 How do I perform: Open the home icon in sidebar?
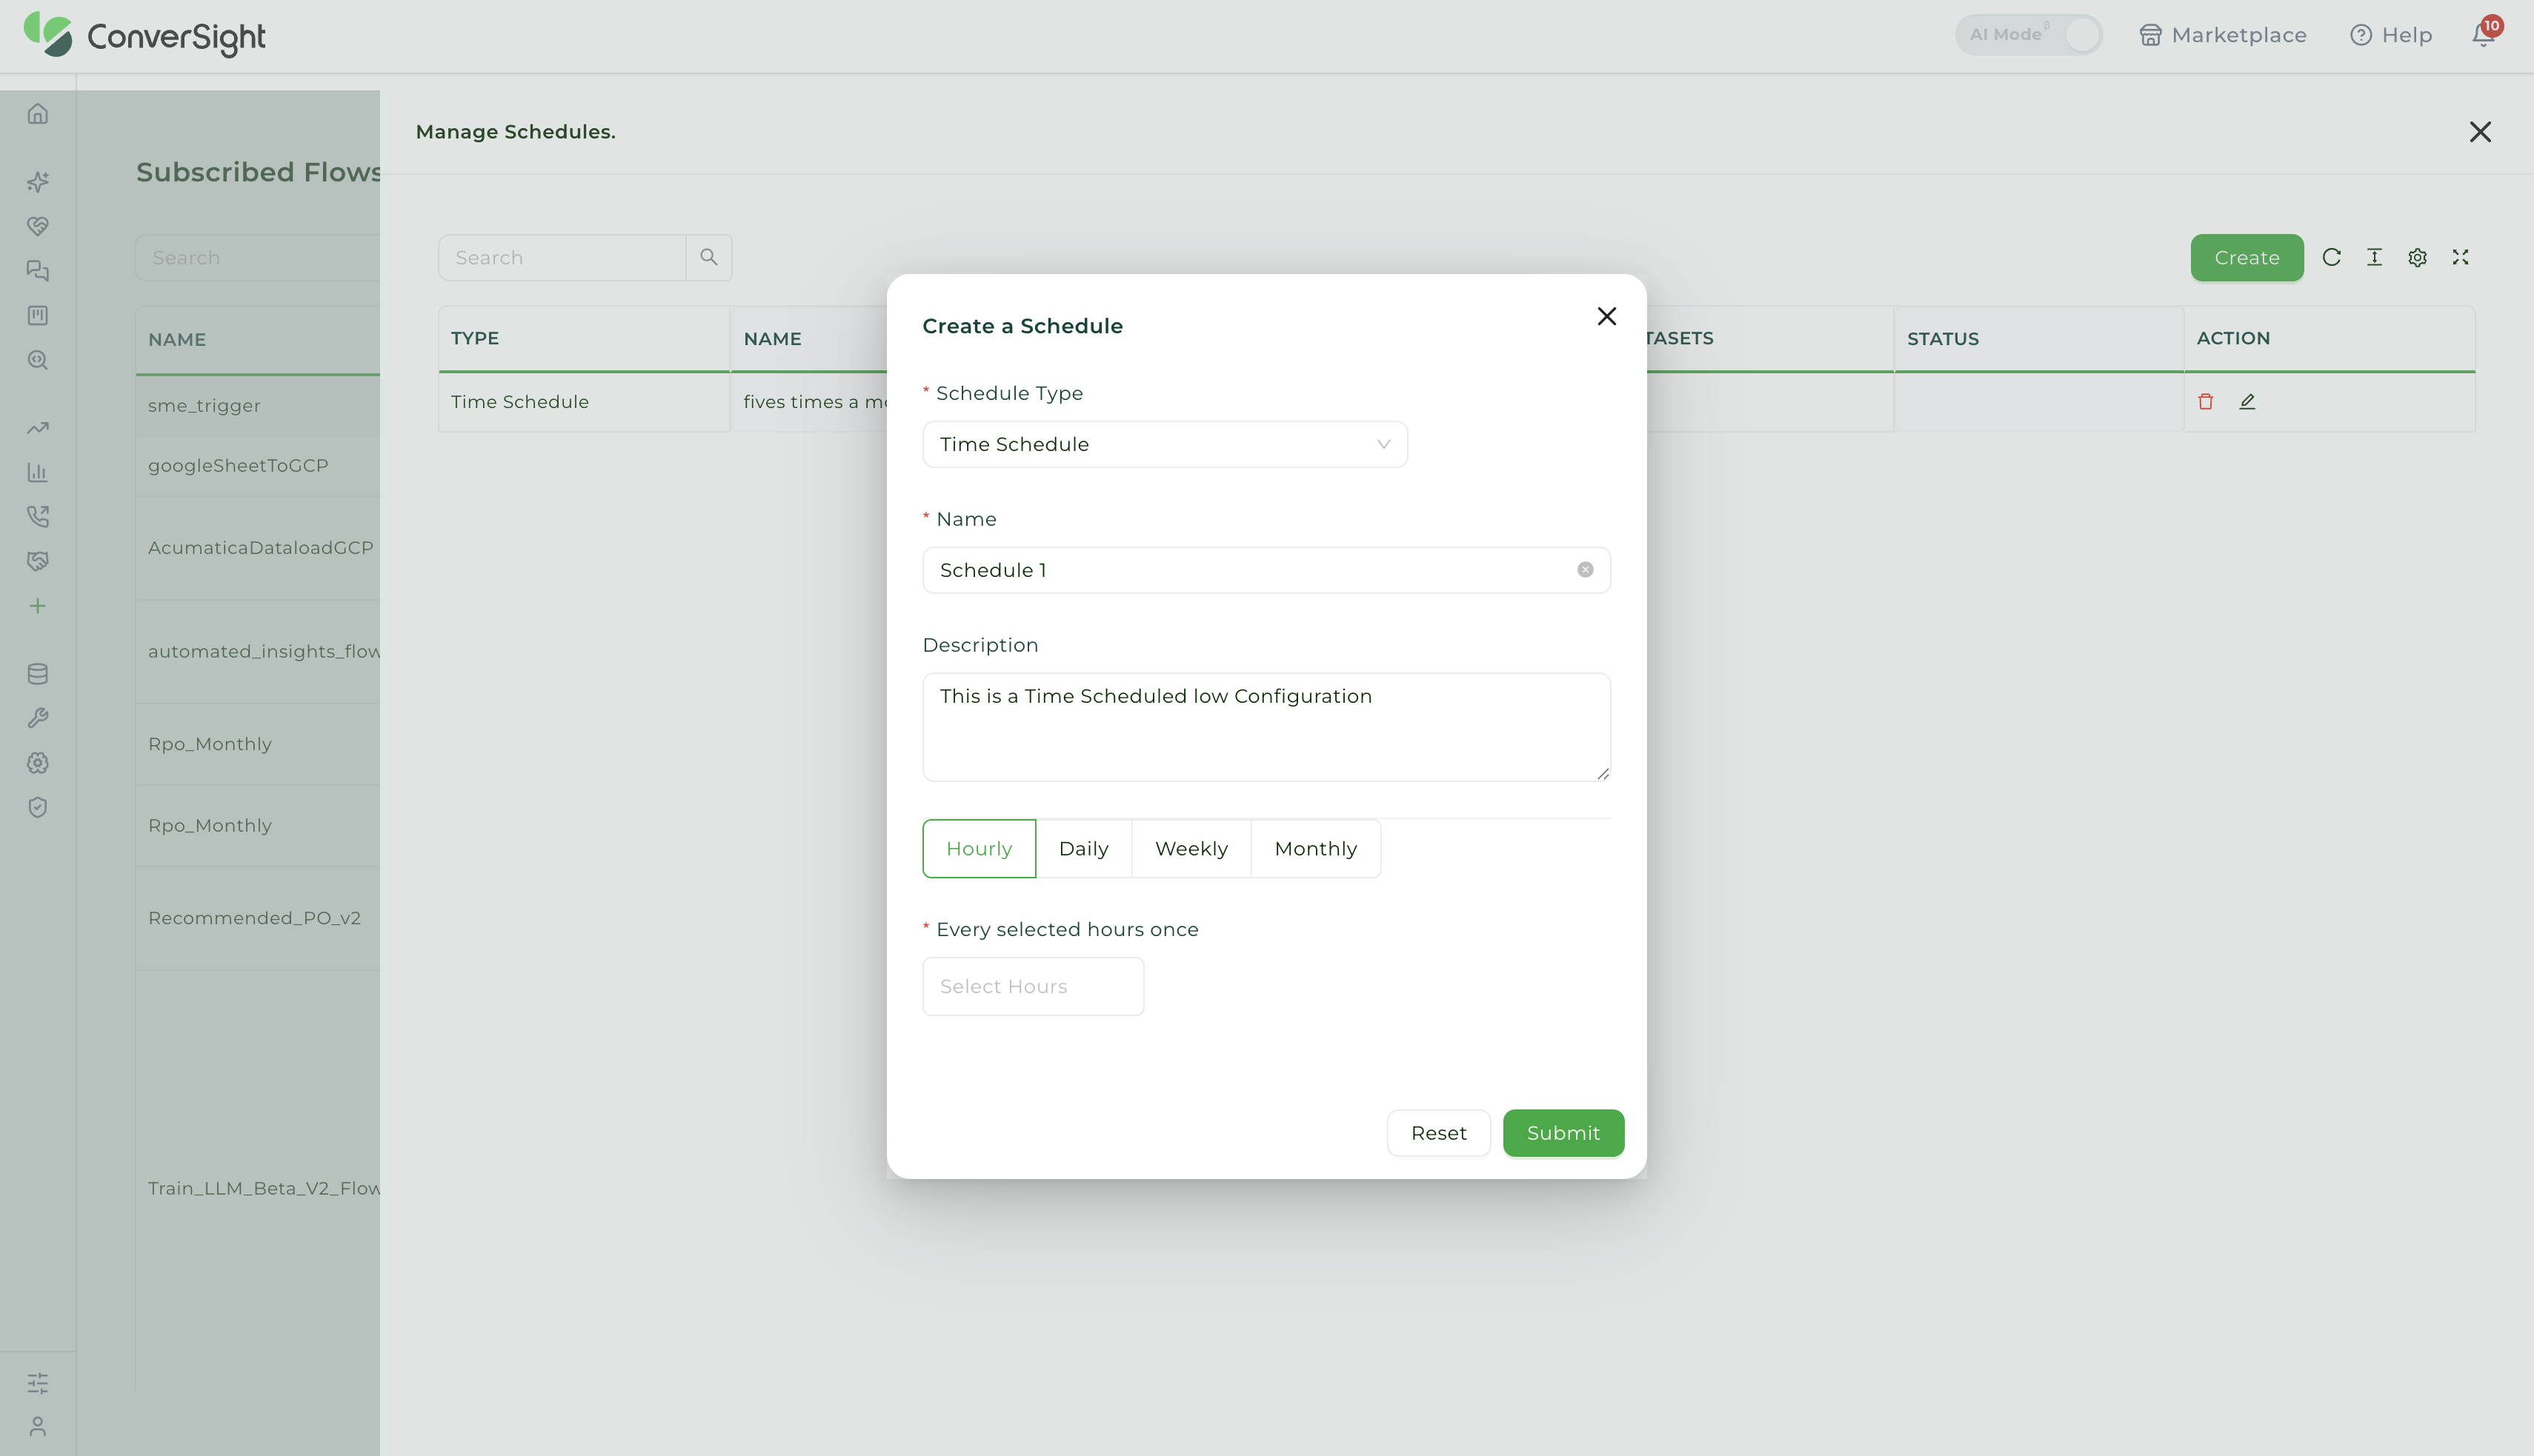(x=38, y=113)
